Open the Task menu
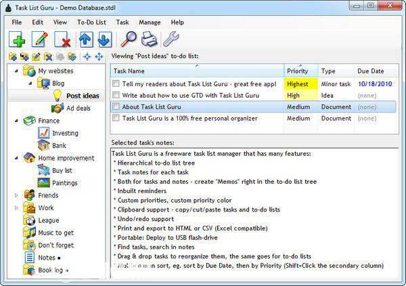406x286 pixels. point(122,22)
